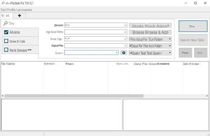Open the Escludi File dropdown arrow
This screenshot has width=210, height=136.
point(125,46)
